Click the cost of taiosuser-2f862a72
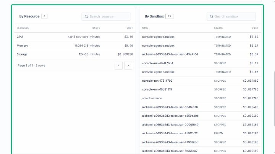 coord(251,133)
